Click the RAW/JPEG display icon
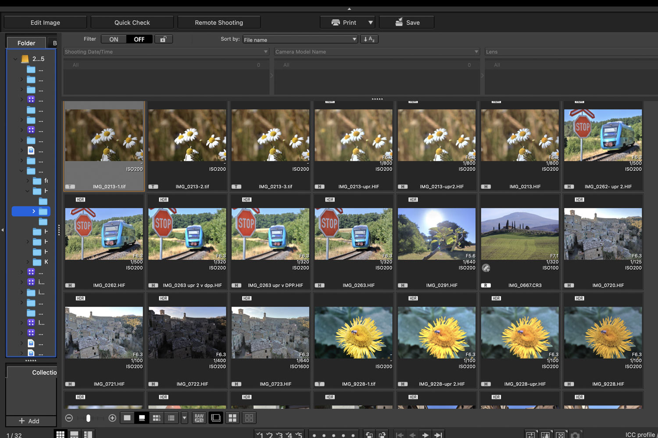658x438 pixels. [x=199, y=418]
